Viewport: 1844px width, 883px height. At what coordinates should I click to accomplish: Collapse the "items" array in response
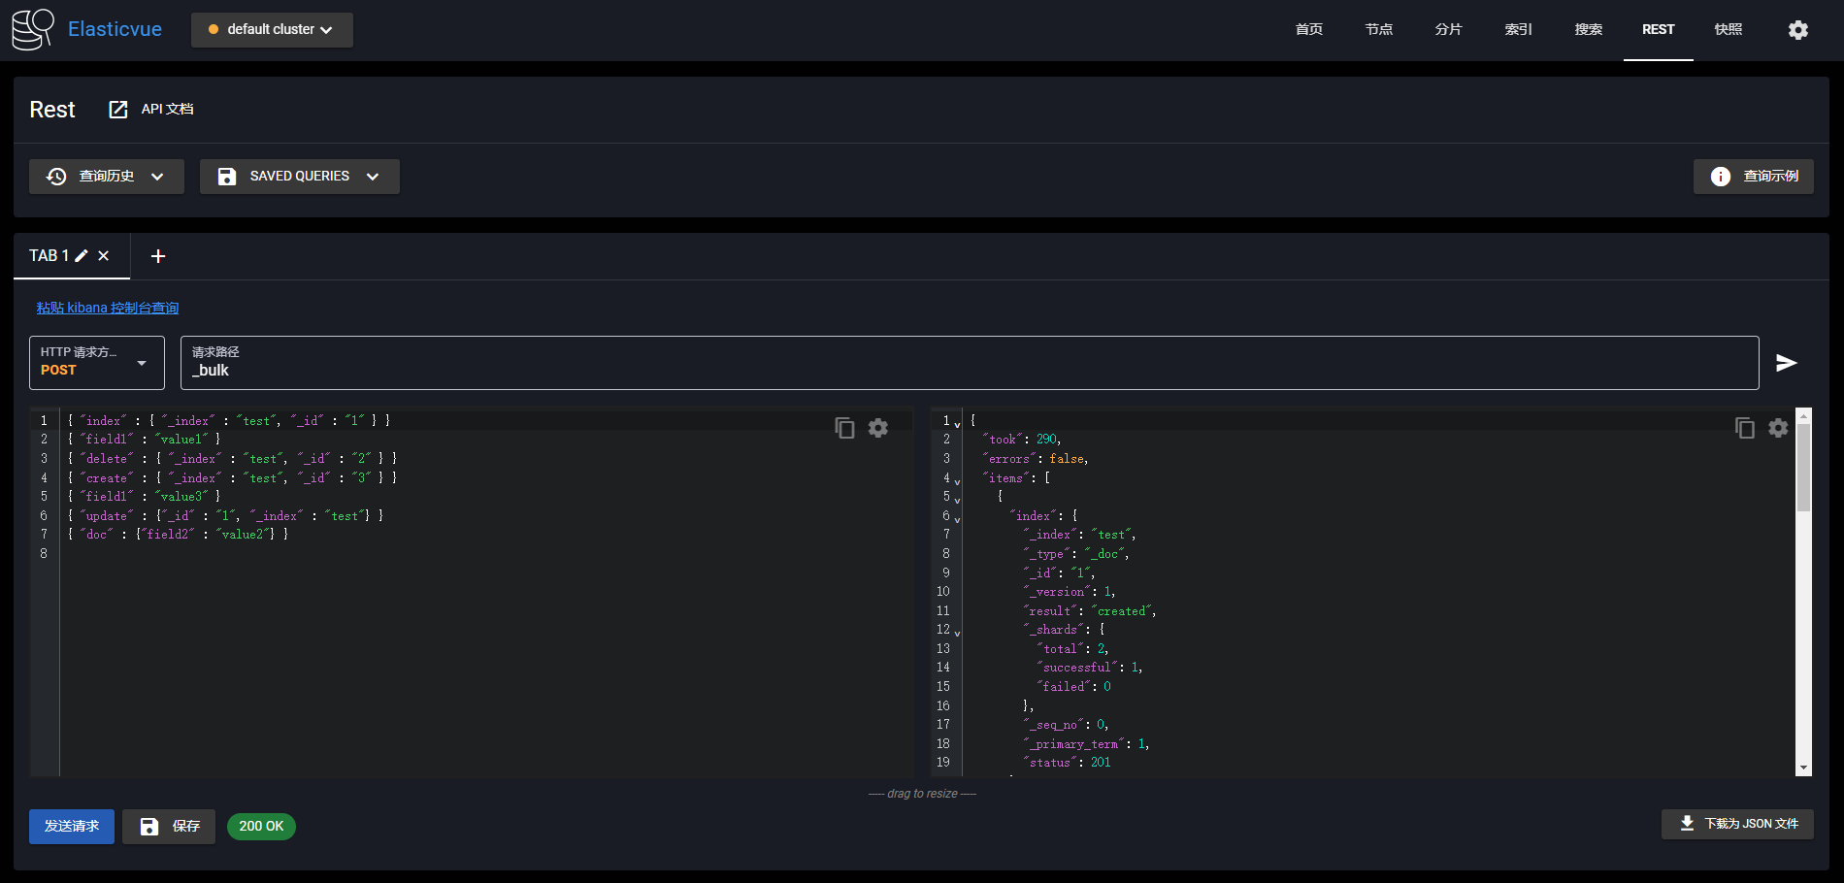pyautogui.click(x=957, y=481)
